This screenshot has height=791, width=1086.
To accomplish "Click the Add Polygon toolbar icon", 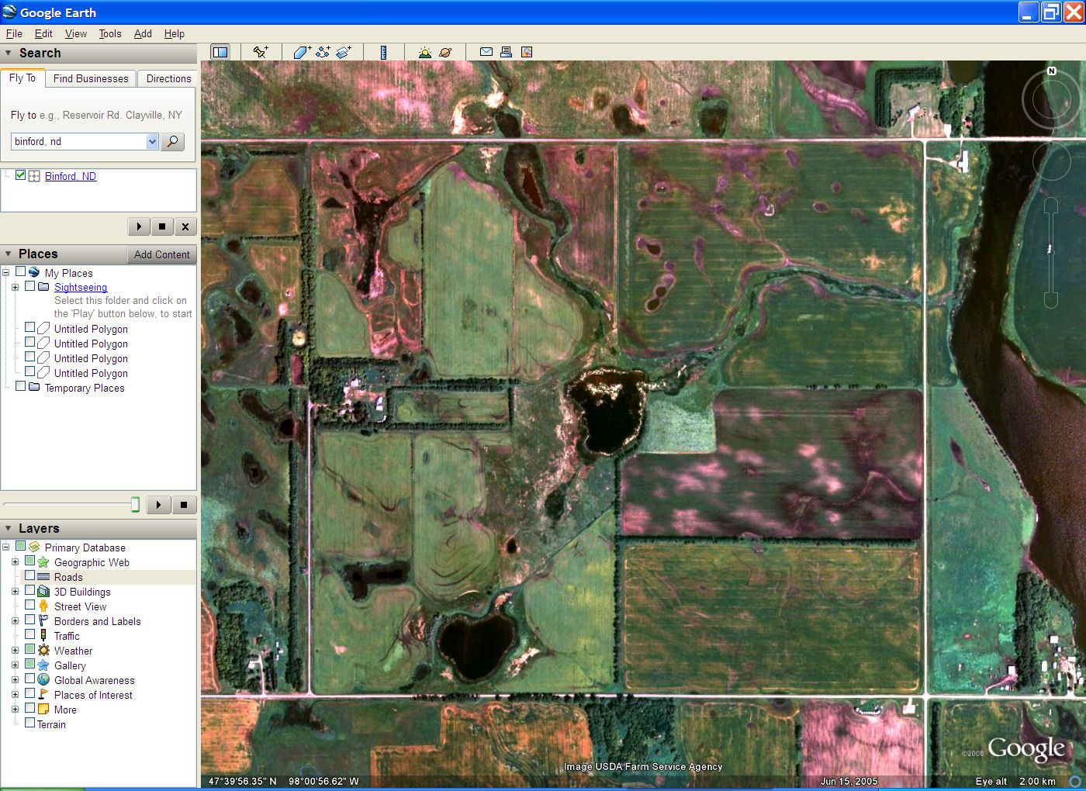I will pyautogui.click(x=302, y=52).
